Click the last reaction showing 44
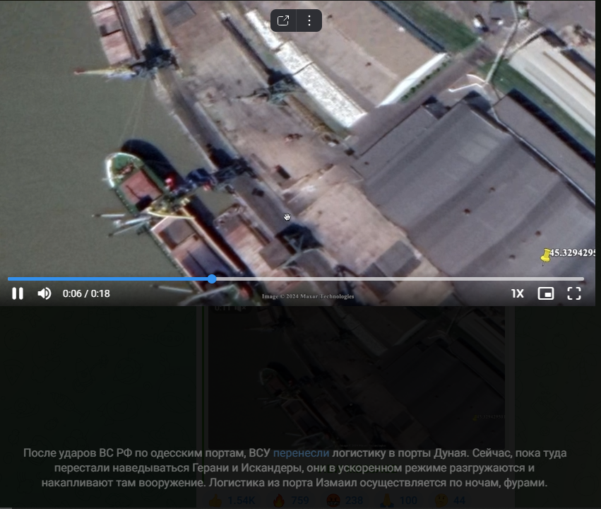Image resolution: width=601 pixels, height=509 pixels. [x=452, y=501]
